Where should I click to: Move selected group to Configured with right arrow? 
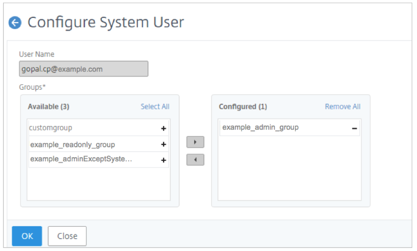coord(195,142)
